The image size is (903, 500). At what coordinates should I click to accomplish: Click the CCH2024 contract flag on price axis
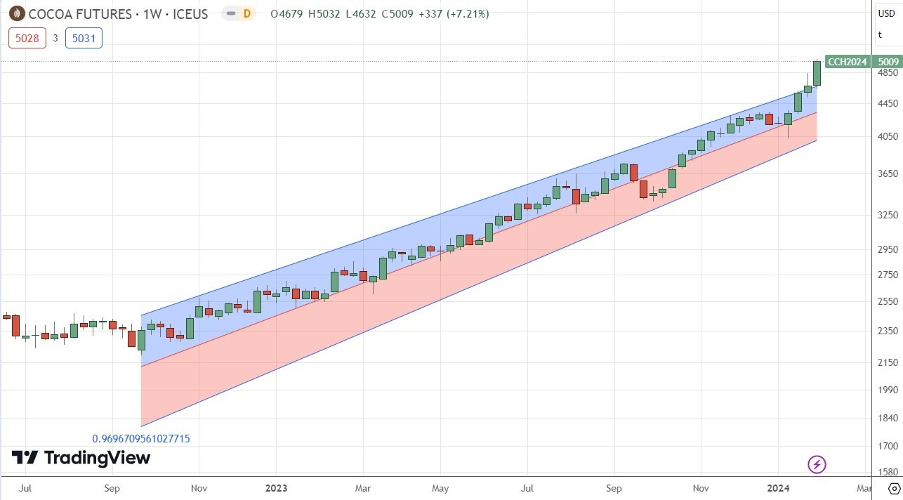pos(847,62)
